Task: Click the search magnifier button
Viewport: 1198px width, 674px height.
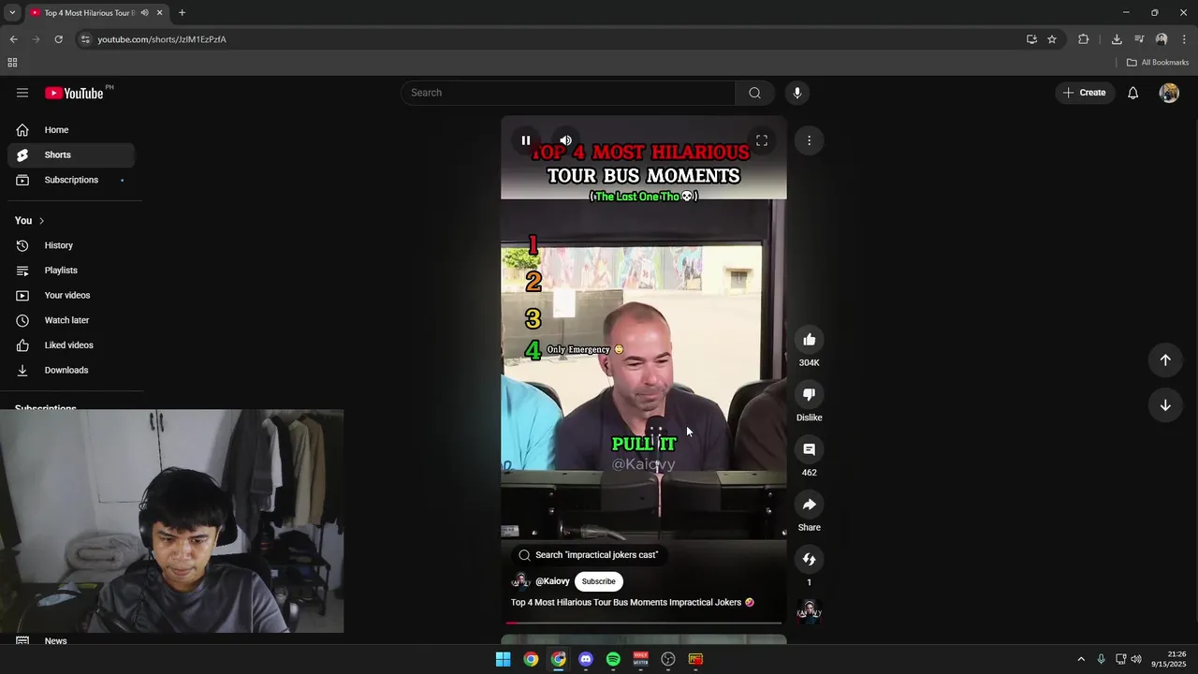Action: (754, 93)
